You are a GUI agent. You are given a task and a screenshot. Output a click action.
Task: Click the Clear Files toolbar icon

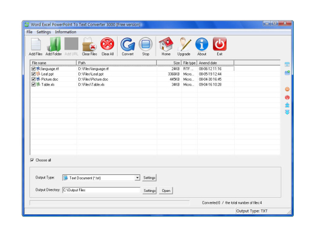click(90, 44)
